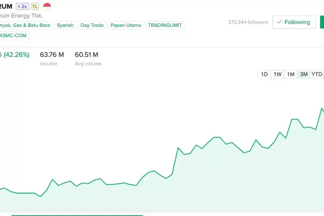Click the KSMC-COM tag
This screenshot has width=324, height=216.
coord(14,36)
